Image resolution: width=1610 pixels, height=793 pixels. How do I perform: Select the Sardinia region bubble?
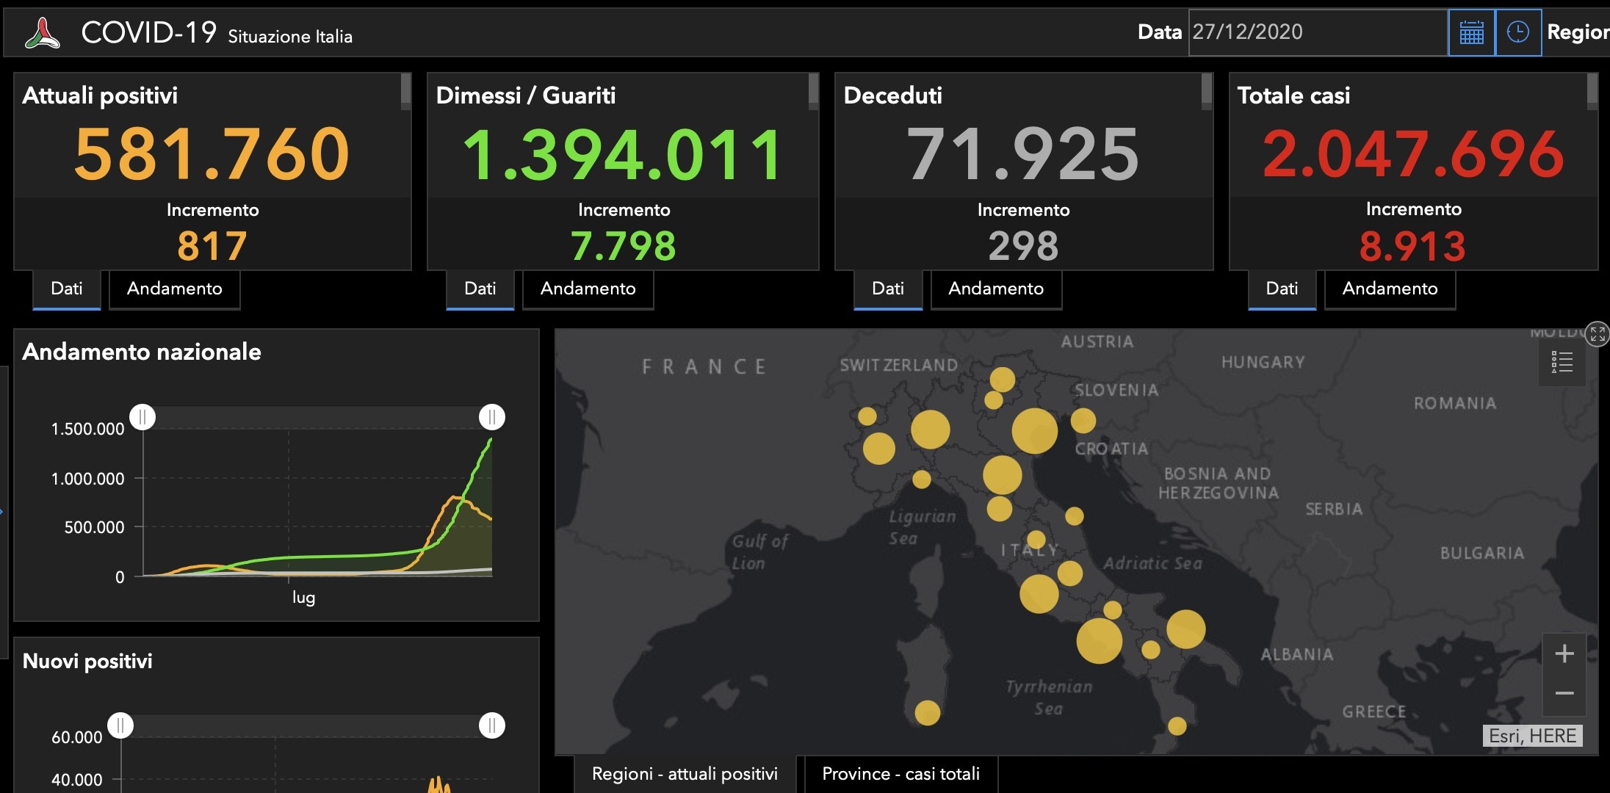pos(927,712)
